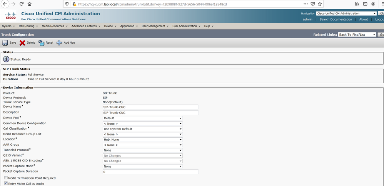Viewport: 384px width, 186px height.
Task: Open the Device Pool dropdown
Action: click(x=142, y=118)
